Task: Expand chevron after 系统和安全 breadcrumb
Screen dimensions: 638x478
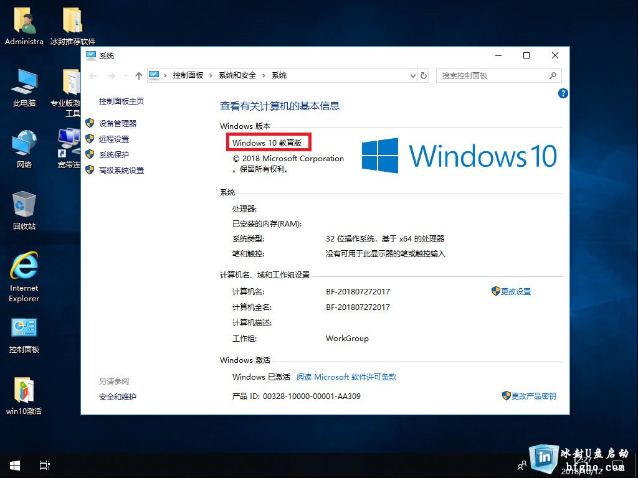Action: click(x=264, y=75)
